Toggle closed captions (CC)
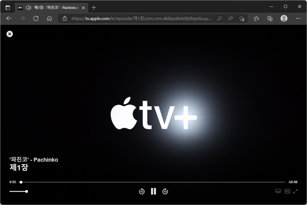The image size is (307, 205). pyautogui.click(x=287, y=191)
